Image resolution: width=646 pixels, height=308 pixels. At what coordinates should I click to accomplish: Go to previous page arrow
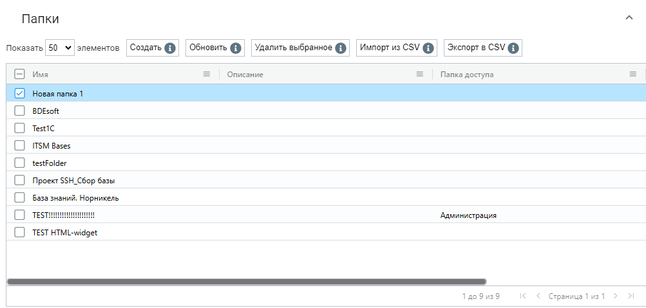pyautogui.click(x=538, y=296)
